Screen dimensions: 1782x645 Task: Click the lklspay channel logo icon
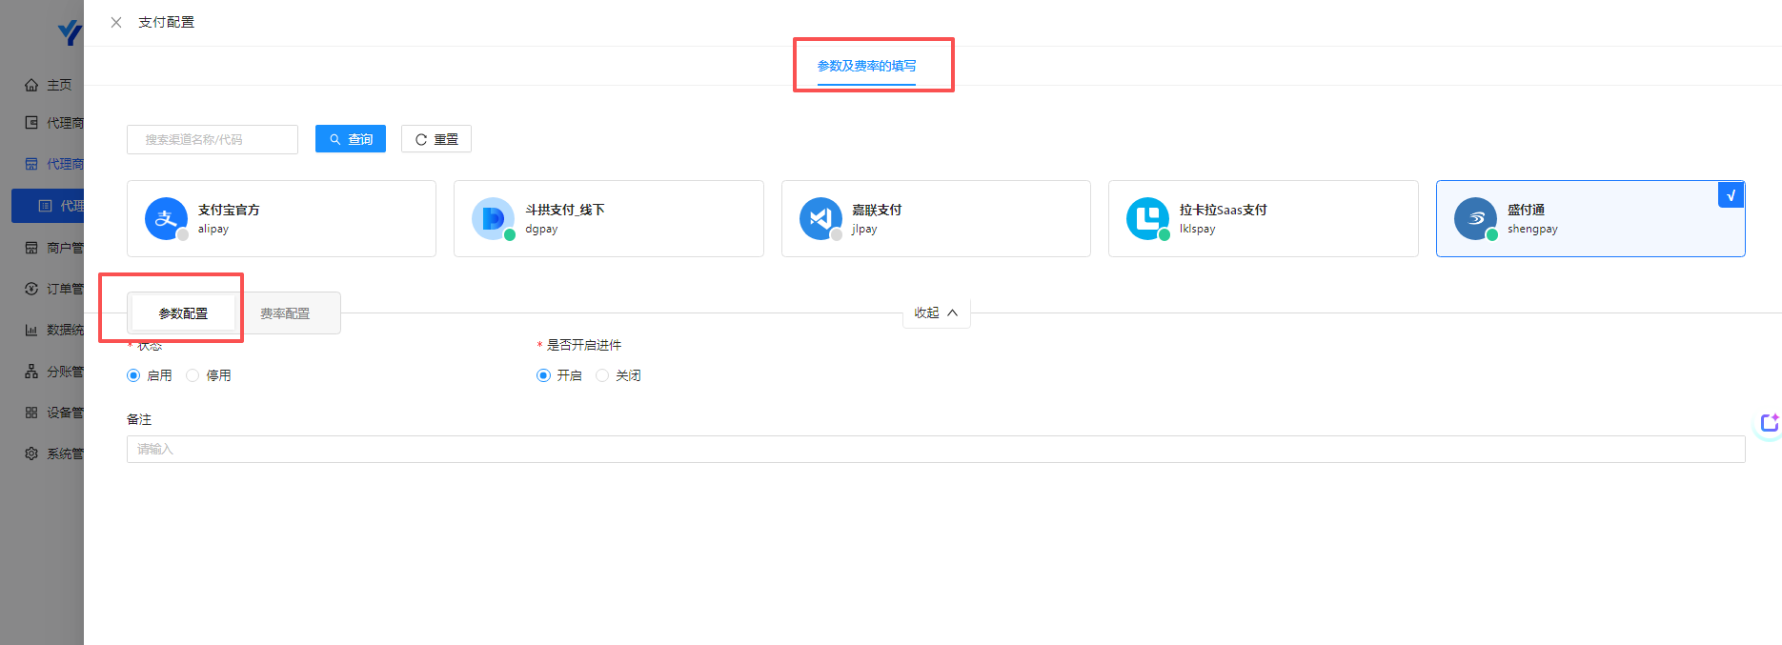pyautogui.click(x=1147, y=218)
